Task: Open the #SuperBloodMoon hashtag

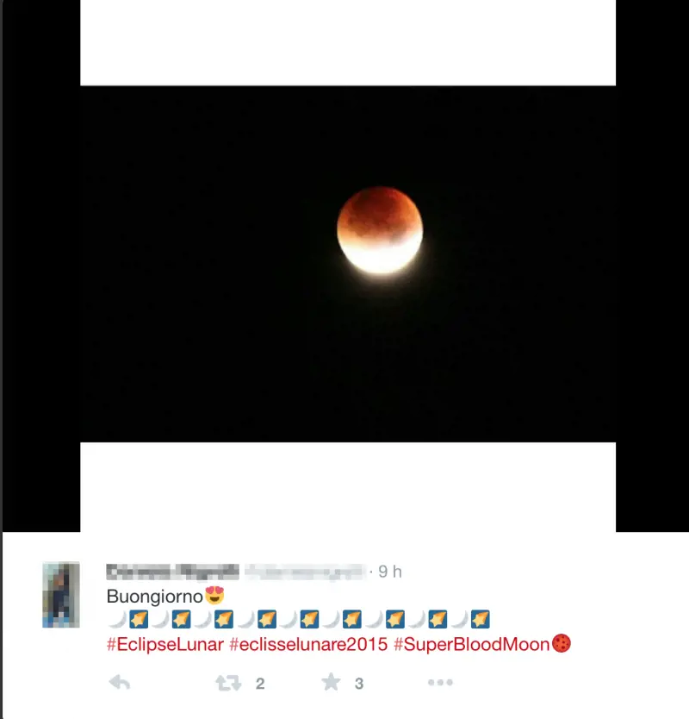Action: coord(471,644)
